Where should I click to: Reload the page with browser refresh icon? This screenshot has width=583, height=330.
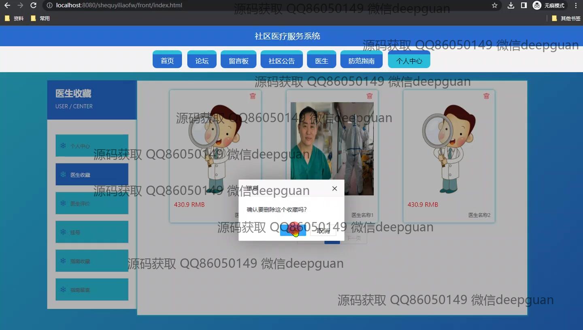[x=34, y=5]
